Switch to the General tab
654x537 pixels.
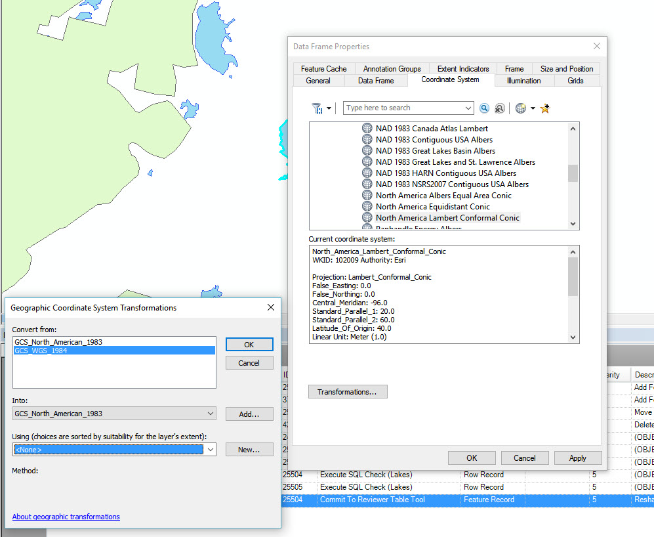pos(318,81)
